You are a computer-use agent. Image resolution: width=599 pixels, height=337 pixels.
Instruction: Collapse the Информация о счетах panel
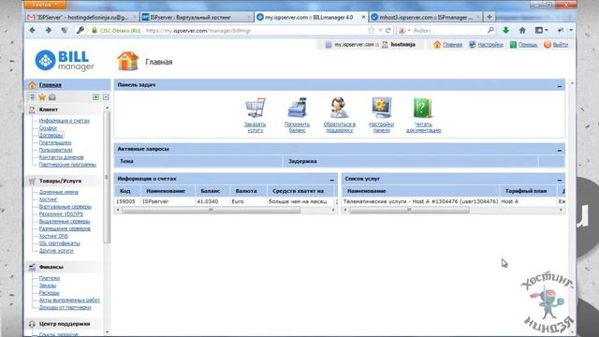pos(331,180)
